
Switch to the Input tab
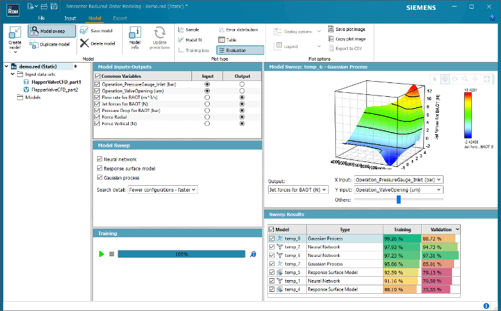point(70,18)
